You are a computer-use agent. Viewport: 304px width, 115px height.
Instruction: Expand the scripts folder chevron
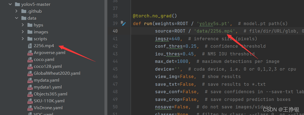coord(23,39)
